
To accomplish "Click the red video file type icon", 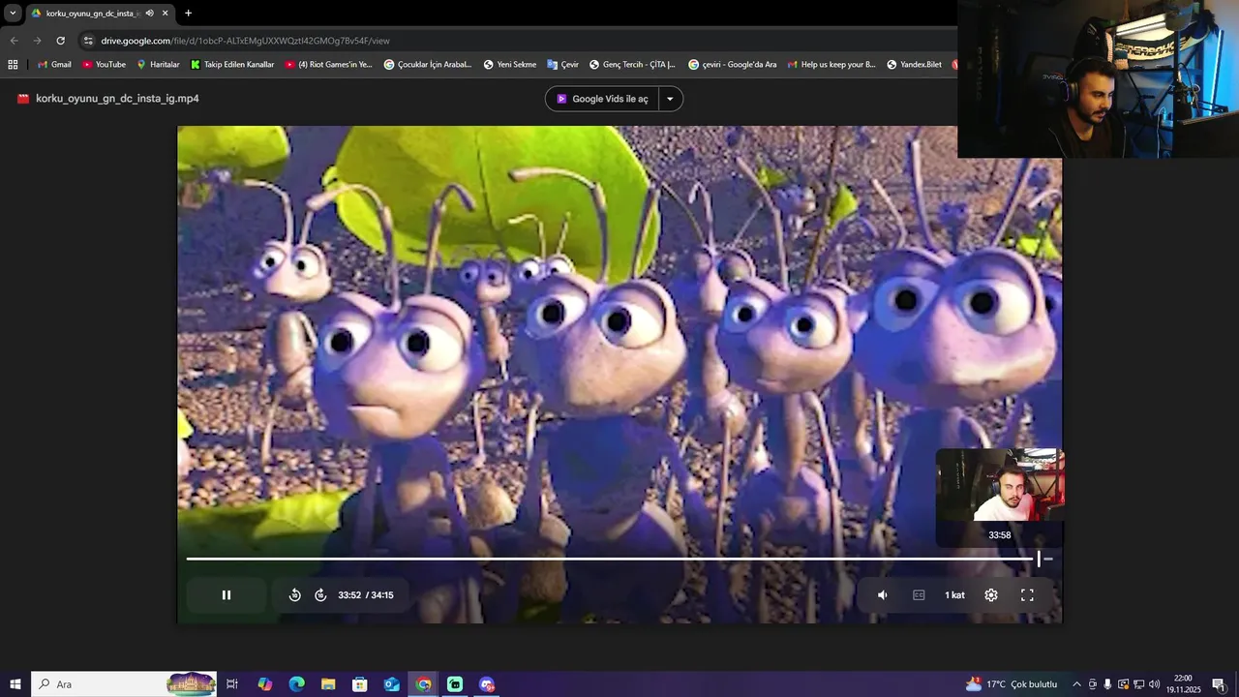I will (23, 99).
